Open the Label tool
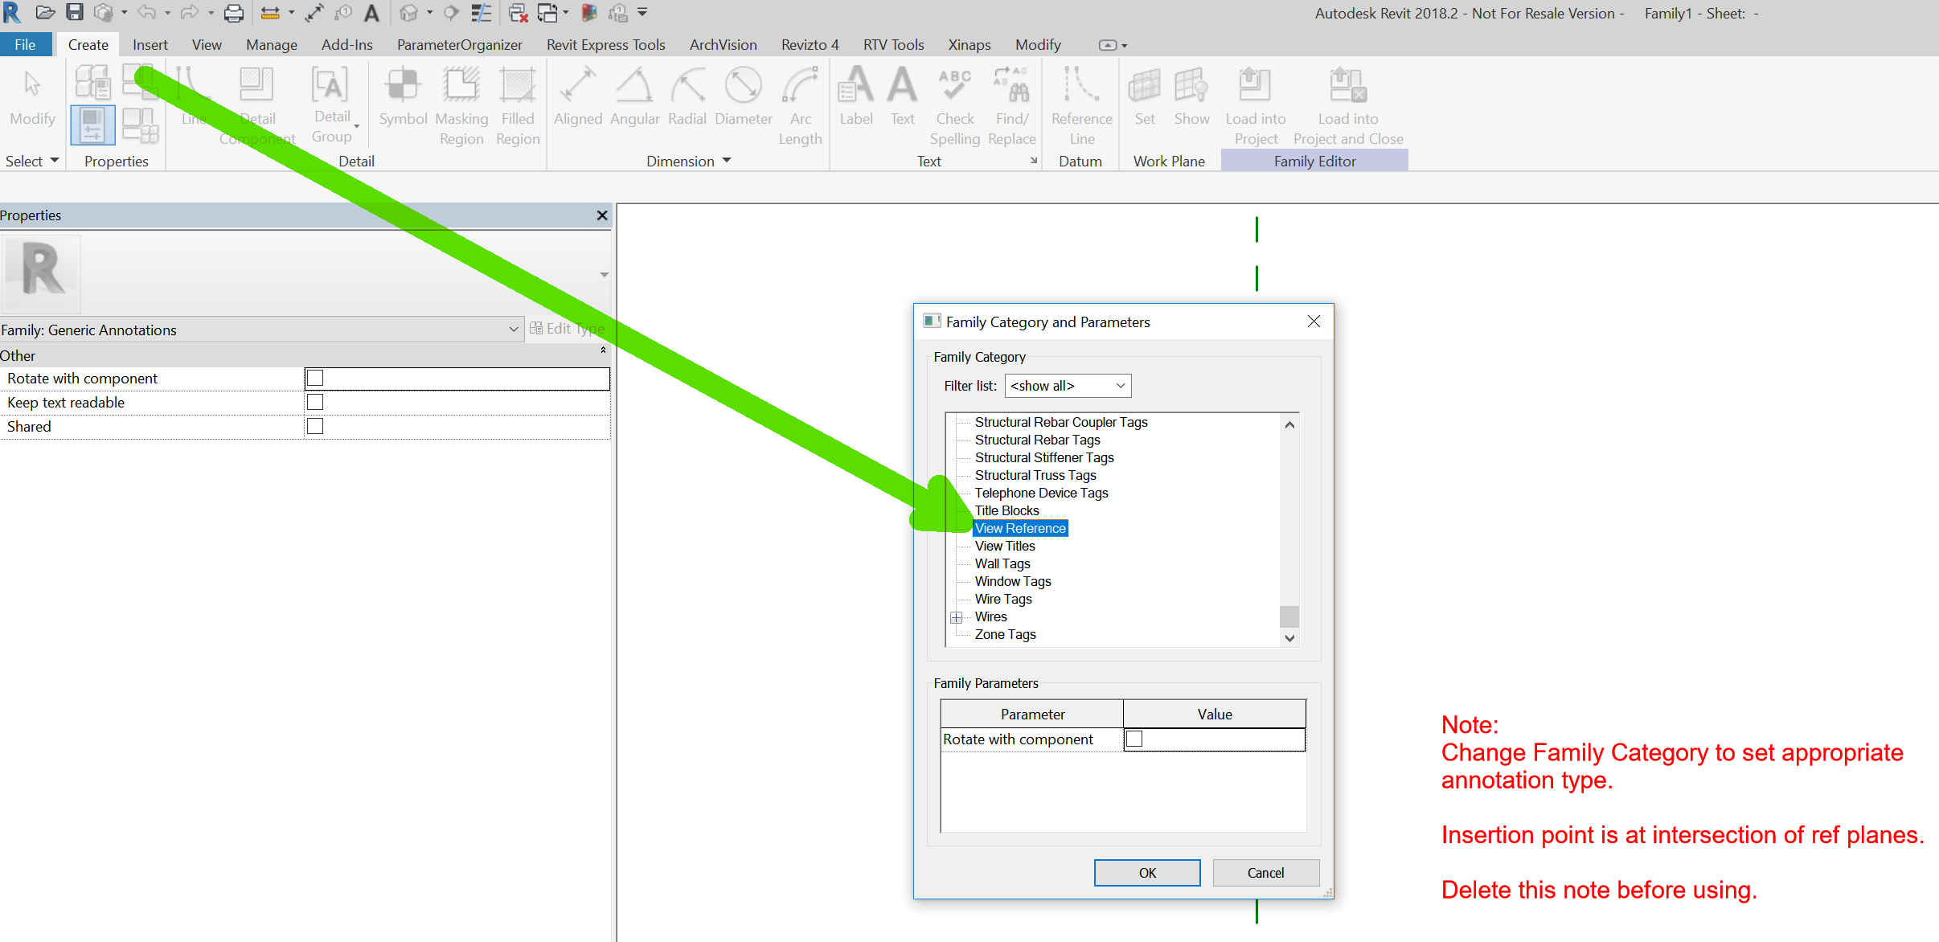The height and width of the screenshot is (942, 1939). [x=856, y=103]
